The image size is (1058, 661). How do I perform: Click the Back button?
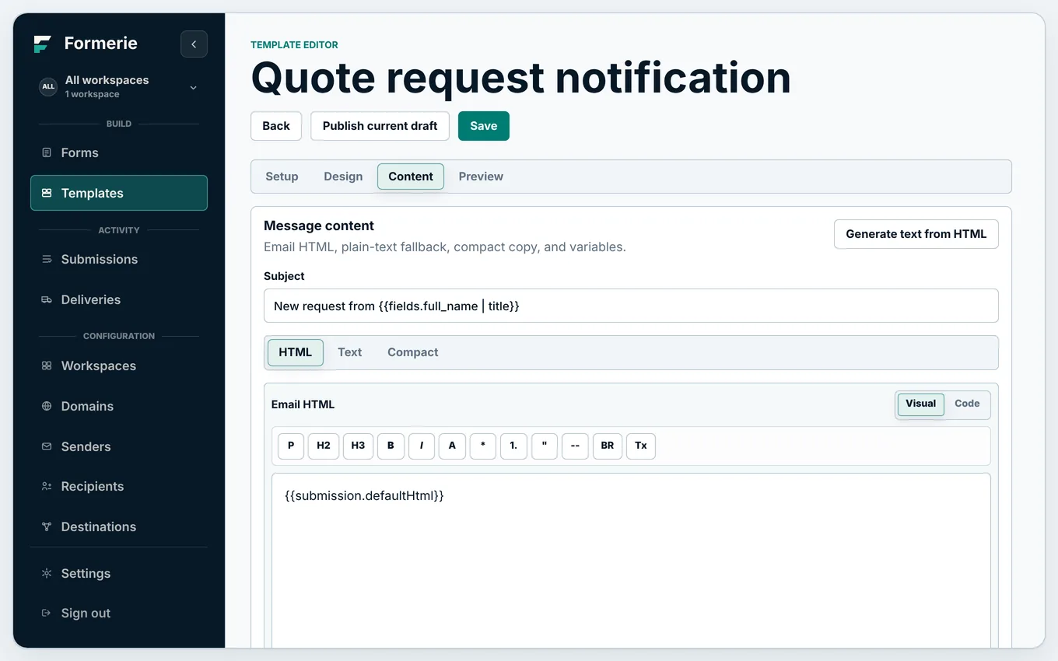coord(276,126)
